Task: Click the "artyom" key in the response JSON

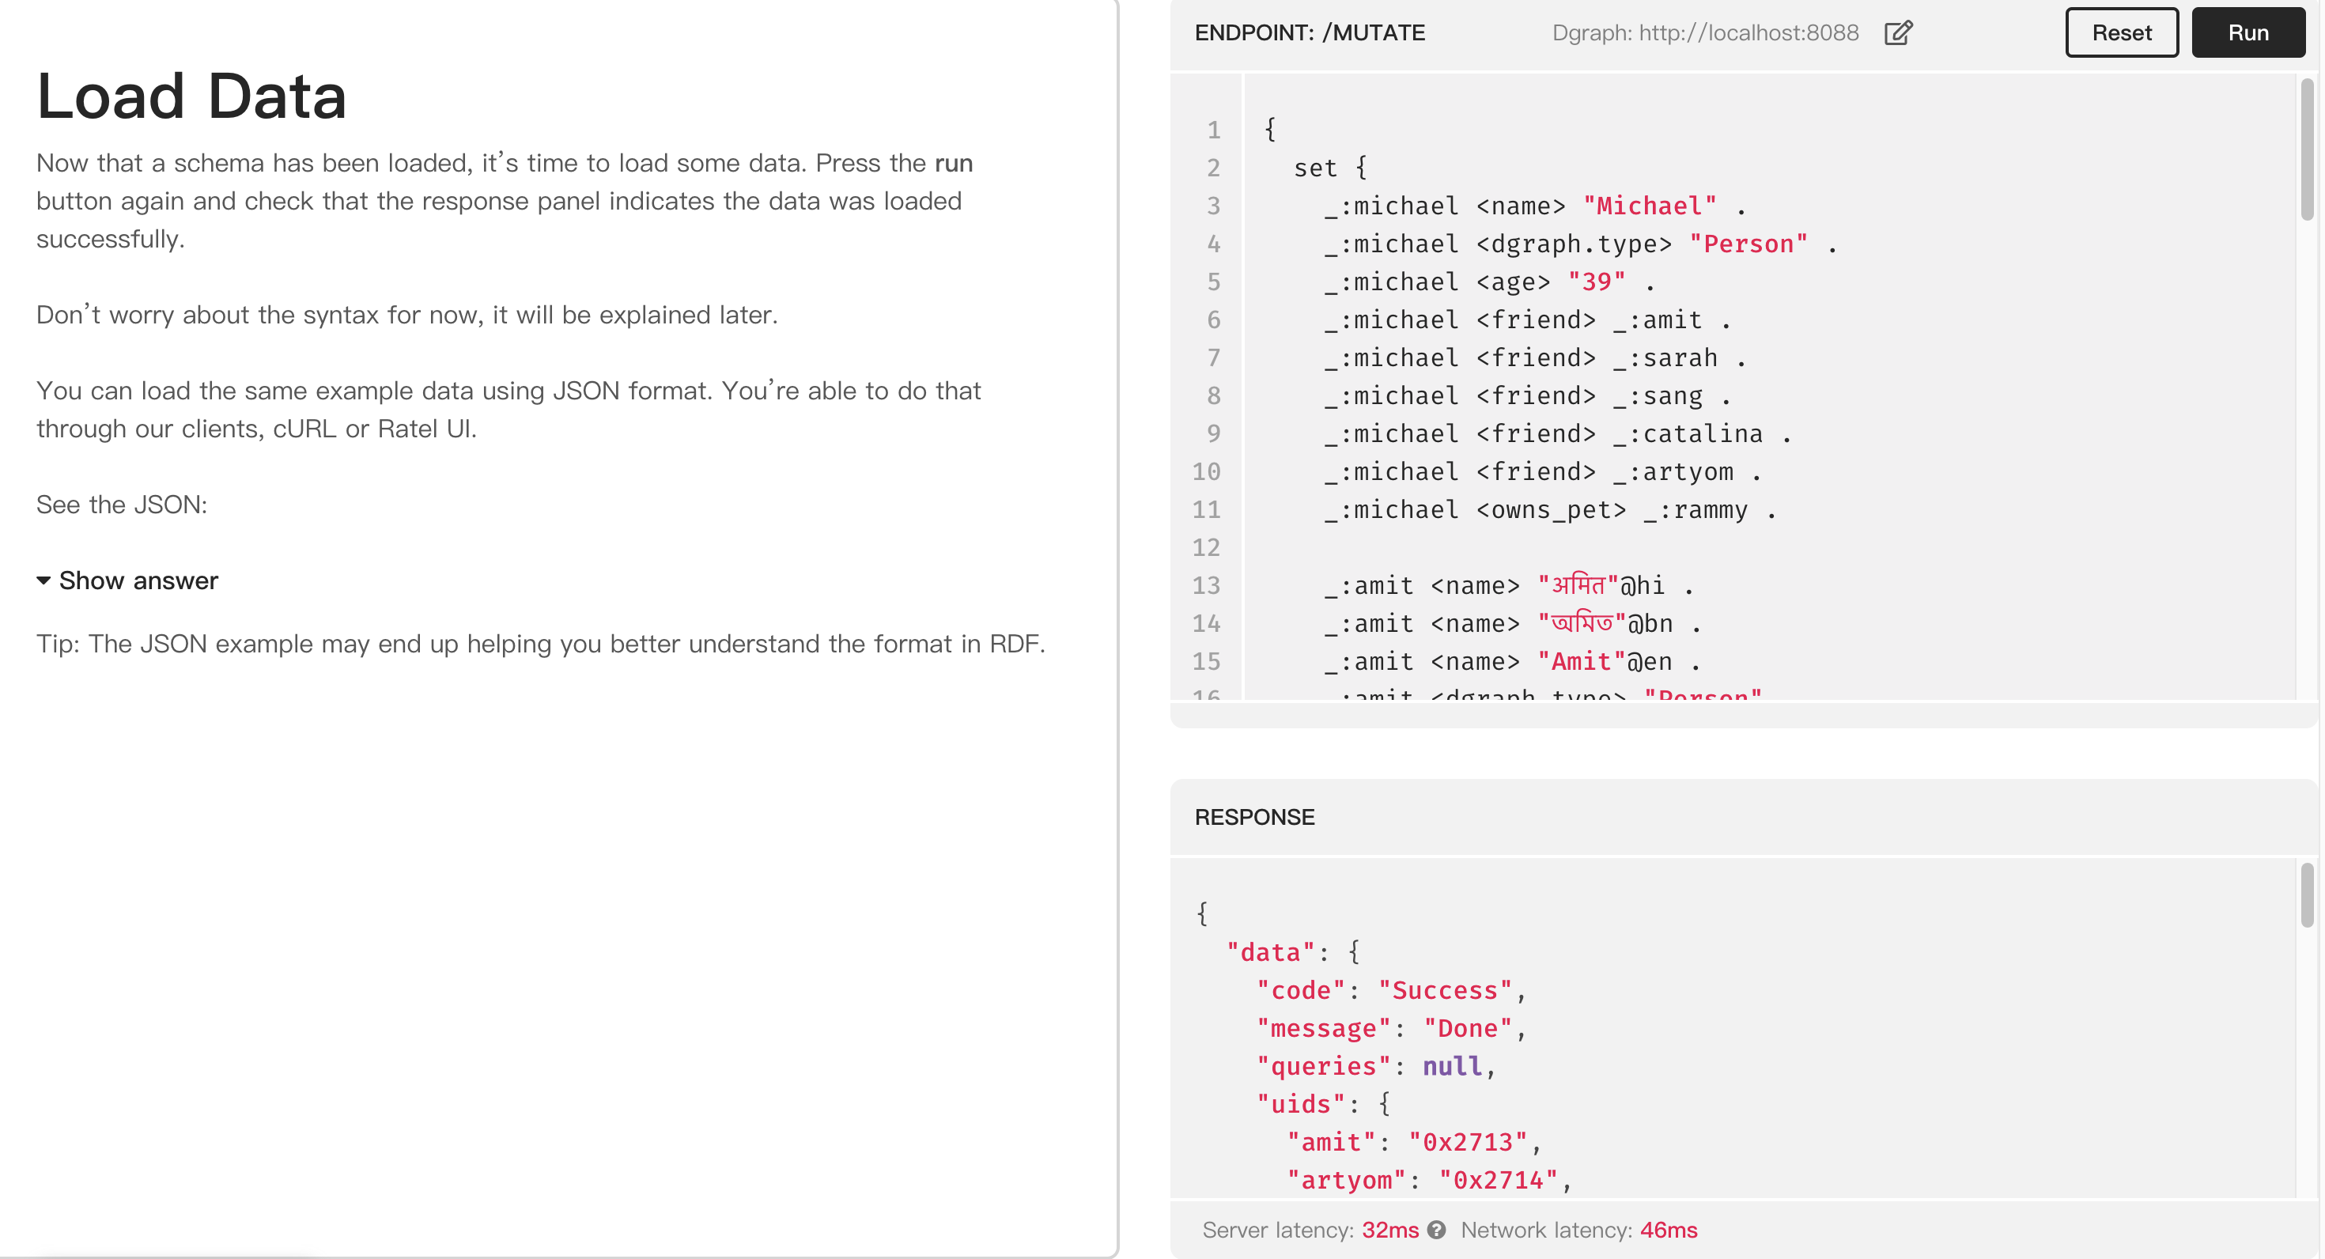Action: [x=1346, y=1180]
